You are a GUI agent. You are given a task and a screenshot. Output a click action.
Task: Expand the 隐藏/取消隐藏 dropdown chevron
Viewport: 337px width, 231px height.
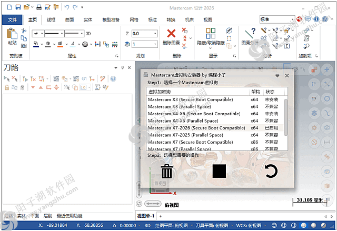(211, 48)
